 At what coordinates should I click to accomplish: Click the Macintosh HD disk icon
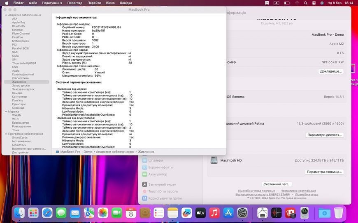[214, 160]
